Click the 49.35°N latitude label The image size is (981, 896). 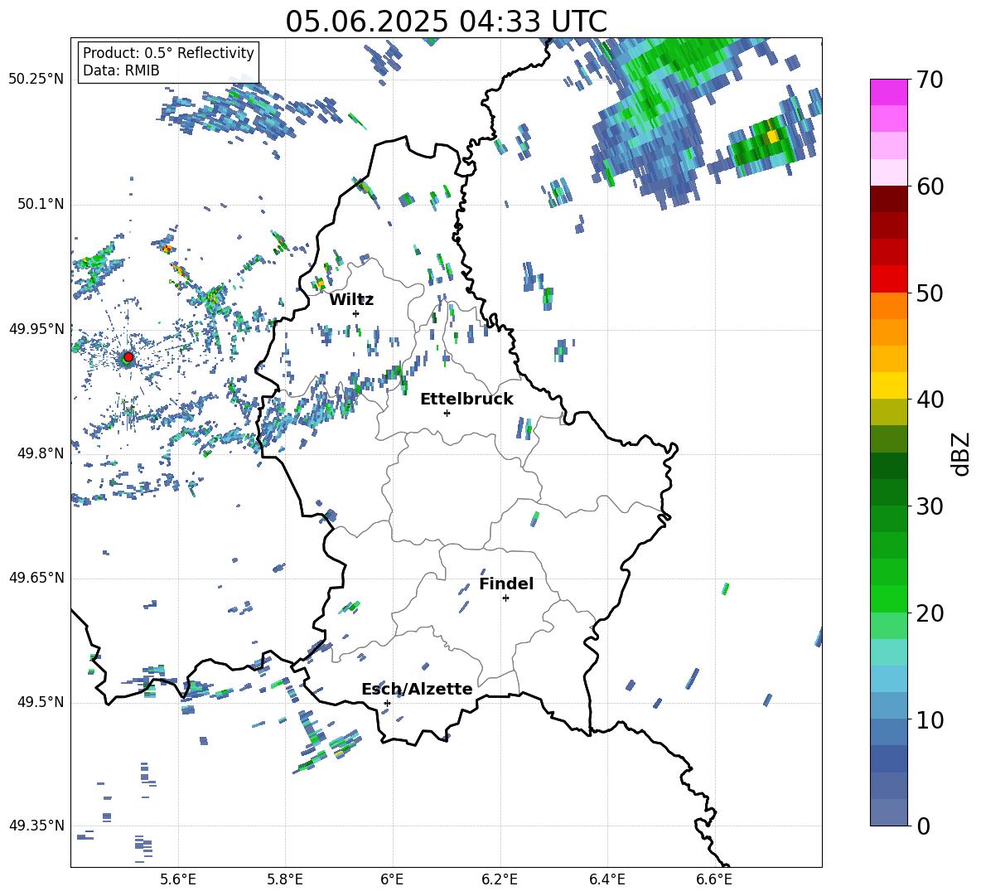tap(36, 826)
